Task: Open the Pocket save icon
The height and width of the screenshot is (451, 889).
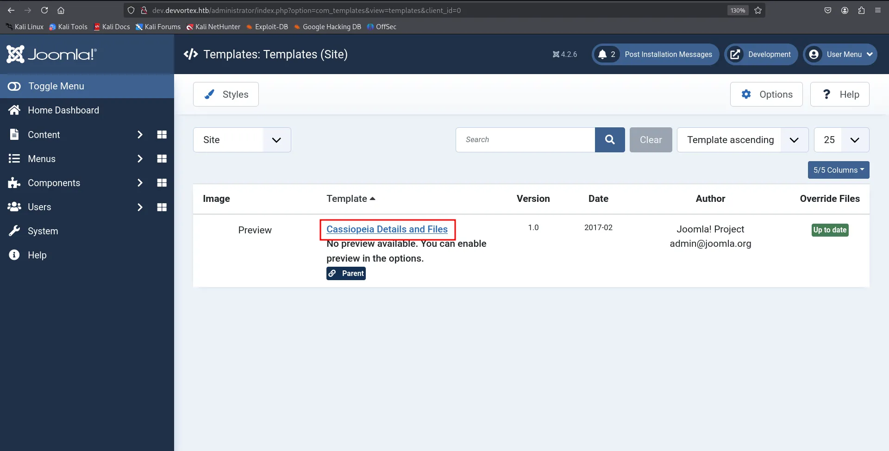Action: click(828, 10)
